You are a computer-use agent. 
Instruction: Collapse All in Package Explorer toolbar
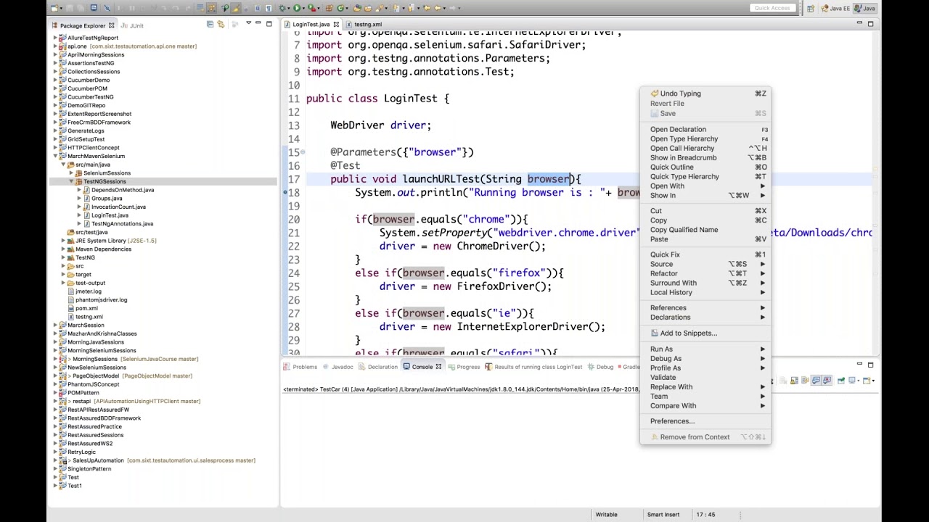click(x=210, y=24)
